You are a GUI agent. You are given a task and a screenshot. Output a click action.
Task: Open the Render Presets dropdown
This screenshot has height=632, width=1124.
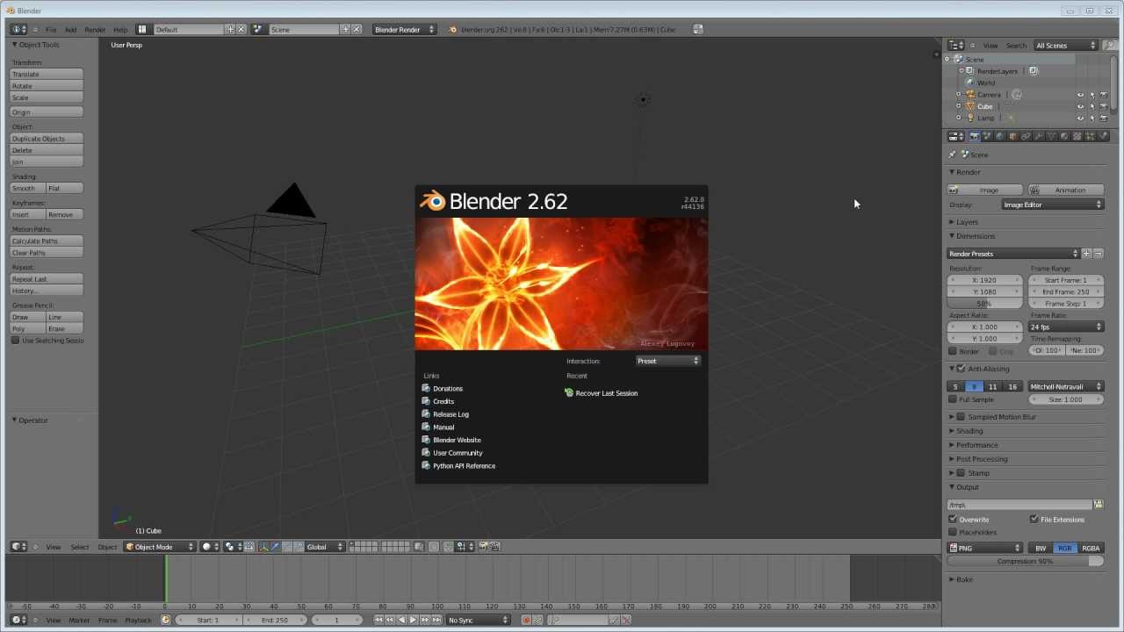(x=1013, y=254)
